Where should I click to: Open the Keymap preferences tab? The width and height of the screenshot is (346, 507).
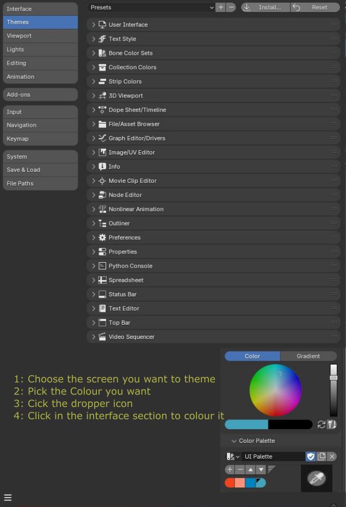40,139
